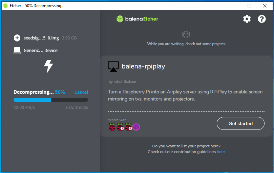Click the Generic Device target label

point(41,51)
